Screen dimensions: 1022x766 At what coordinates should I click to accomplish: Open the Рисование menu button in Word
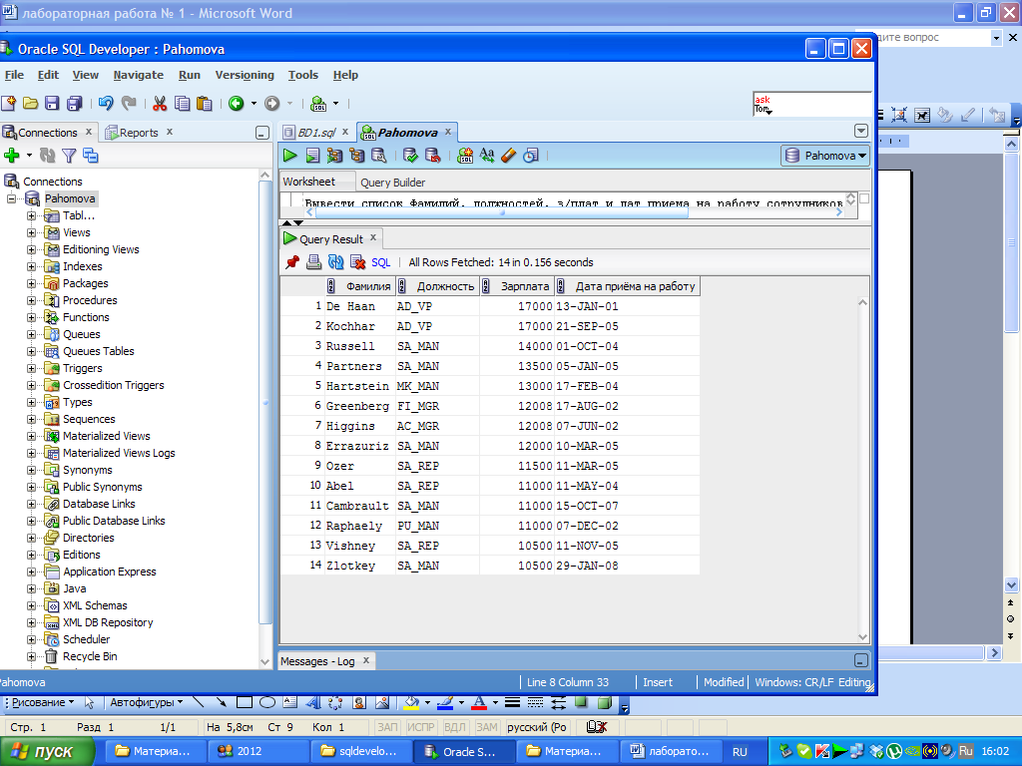click(42, 702)
